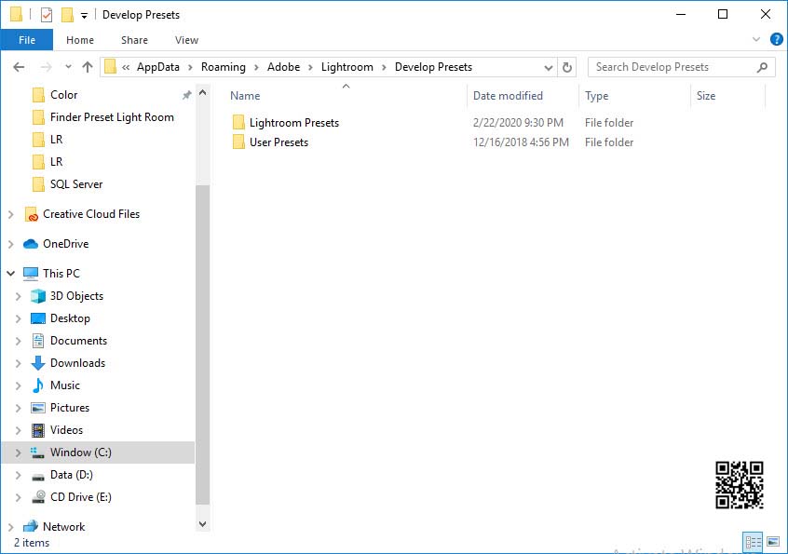
Task: Sort by Date modified column header
Action: 508,96
